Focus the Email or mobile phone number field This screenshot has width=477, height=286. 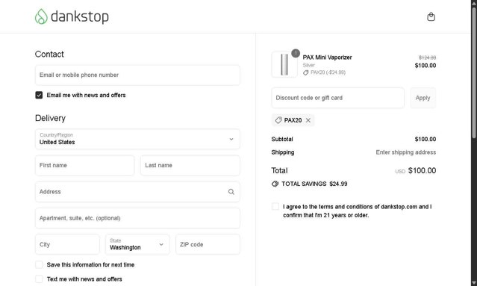[137, 75]
